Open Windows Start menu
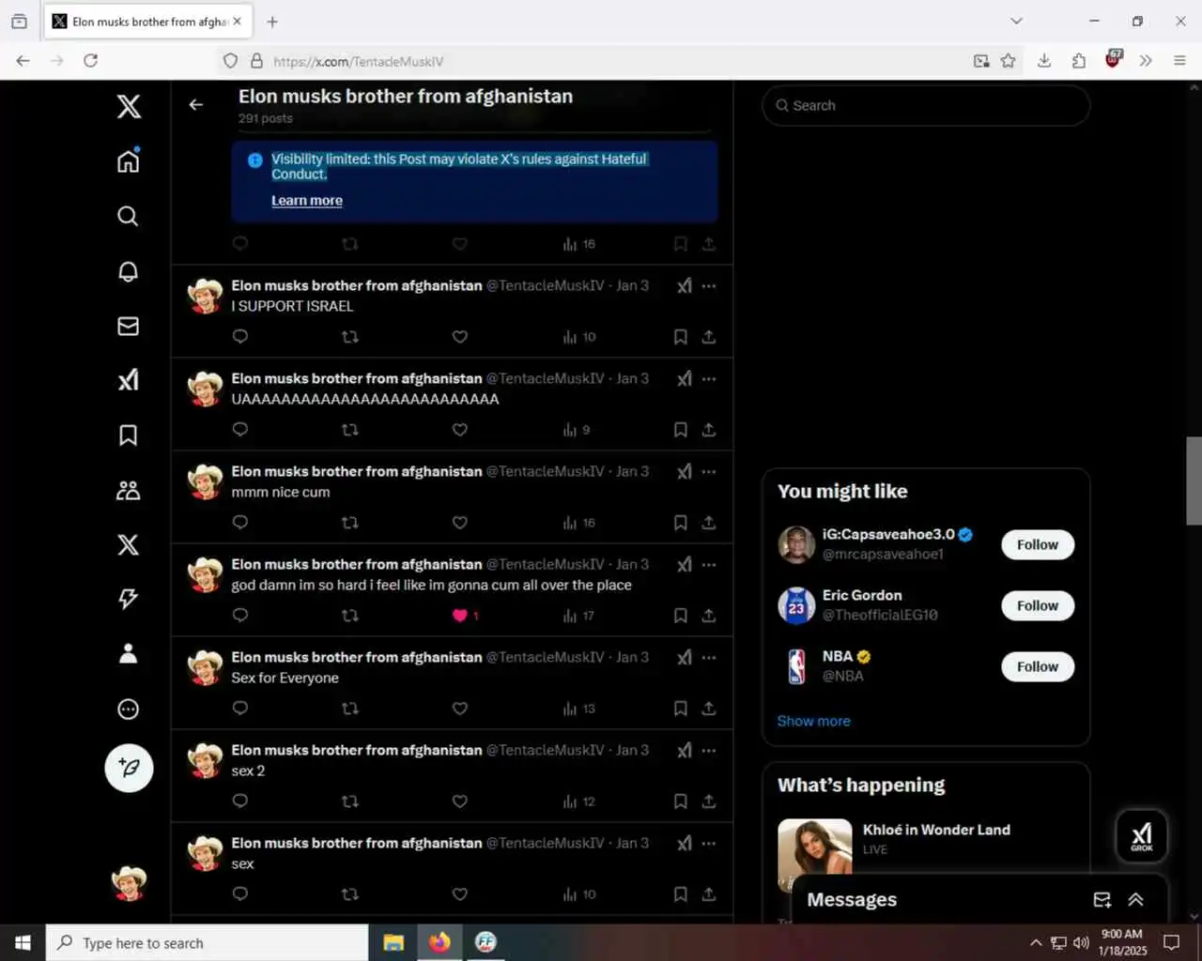 click(23, 942)
